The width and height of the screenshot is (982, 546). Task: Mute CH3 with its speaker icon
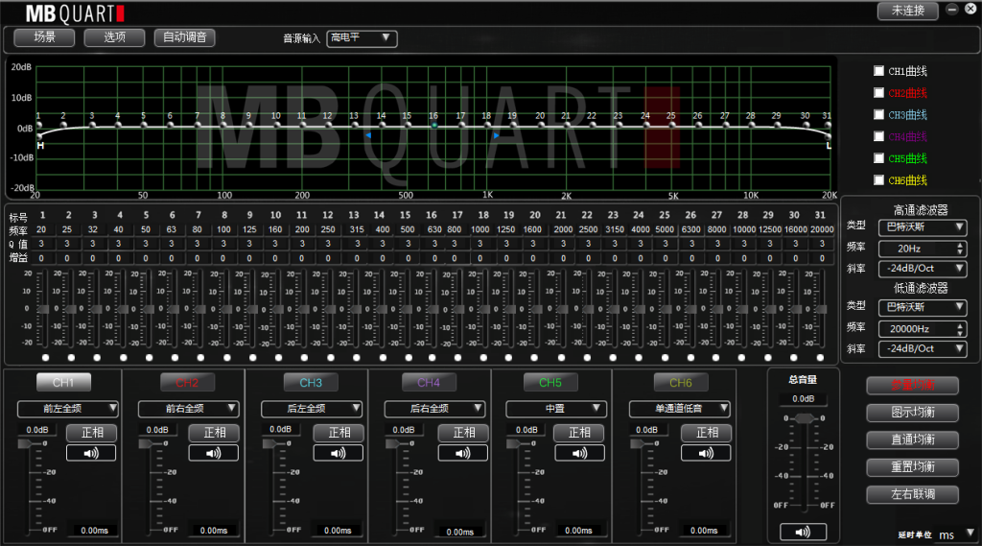coord(338,453)
